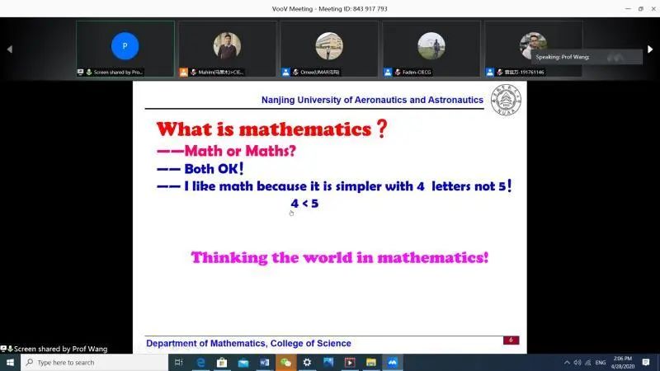The width and height of the screenshot is (660, 371).
Task: Open Settings gear on taskbar
Action: (307, 362)
